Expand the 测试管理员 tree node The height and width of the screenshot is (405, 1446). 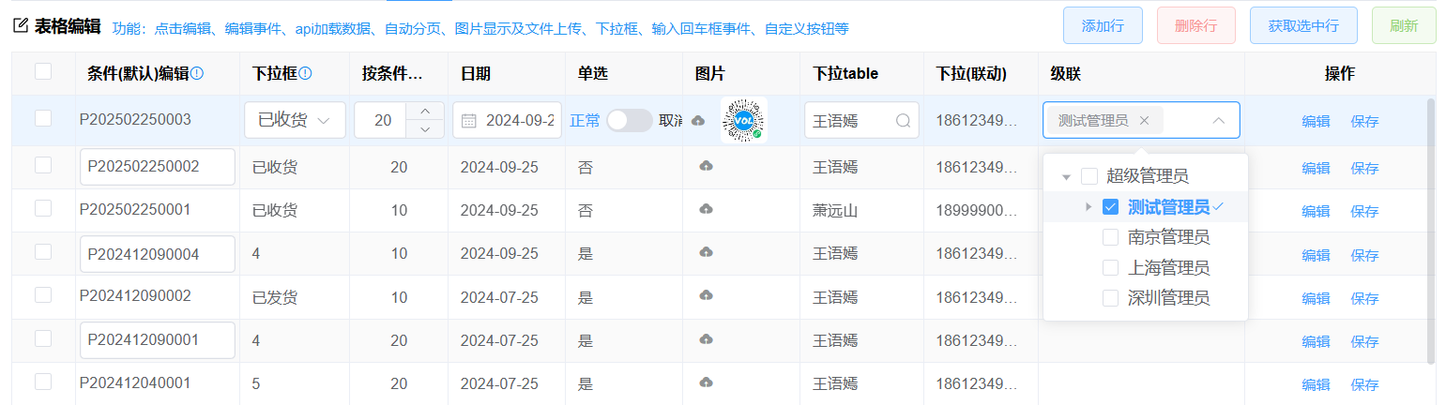(1088, 206)
